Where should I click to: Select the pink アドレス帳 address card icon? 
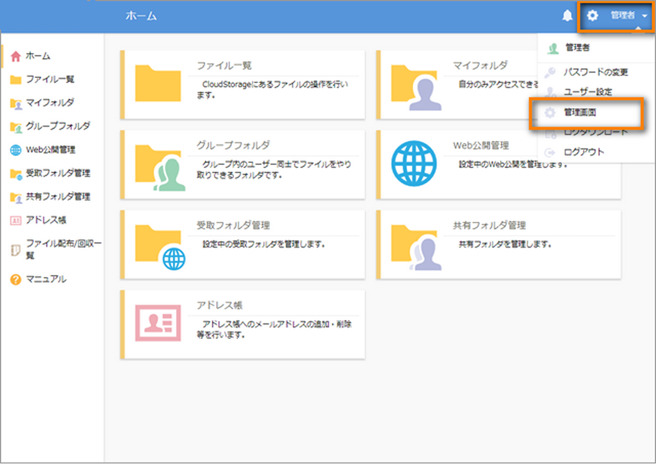(x=159, y=323)
